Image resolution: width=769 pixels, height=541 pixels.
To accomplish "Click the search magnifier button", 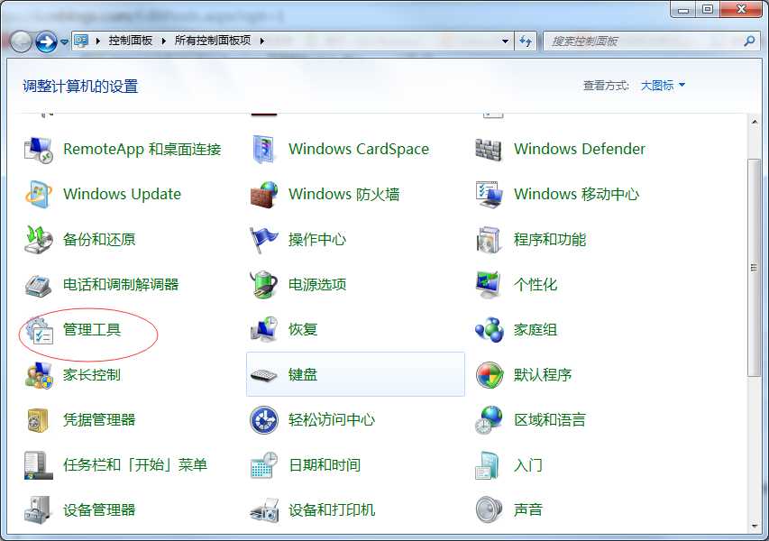I will pyautogui.click(x=749, y=41).
